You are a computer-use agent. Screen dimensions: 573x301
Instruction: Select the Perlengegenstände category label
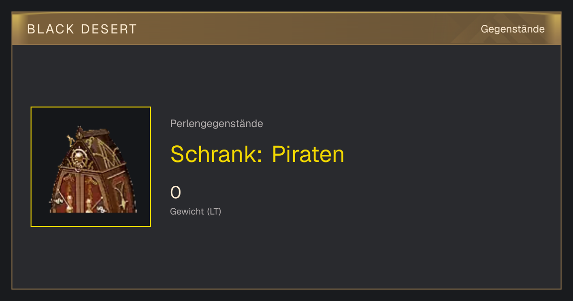pyautogui.click(x=216, y=124)
